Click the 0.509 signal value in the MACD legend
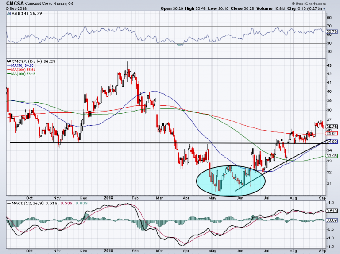This screenshot has width=340, height=254. tap(66, 203)
